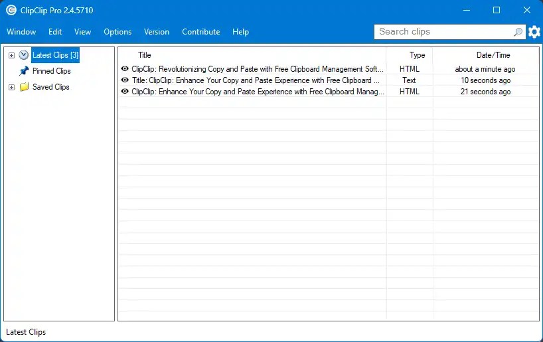543x342 pixels.
Task: Click the Saved Clips folder icon
Action: [x=24, y=87]
